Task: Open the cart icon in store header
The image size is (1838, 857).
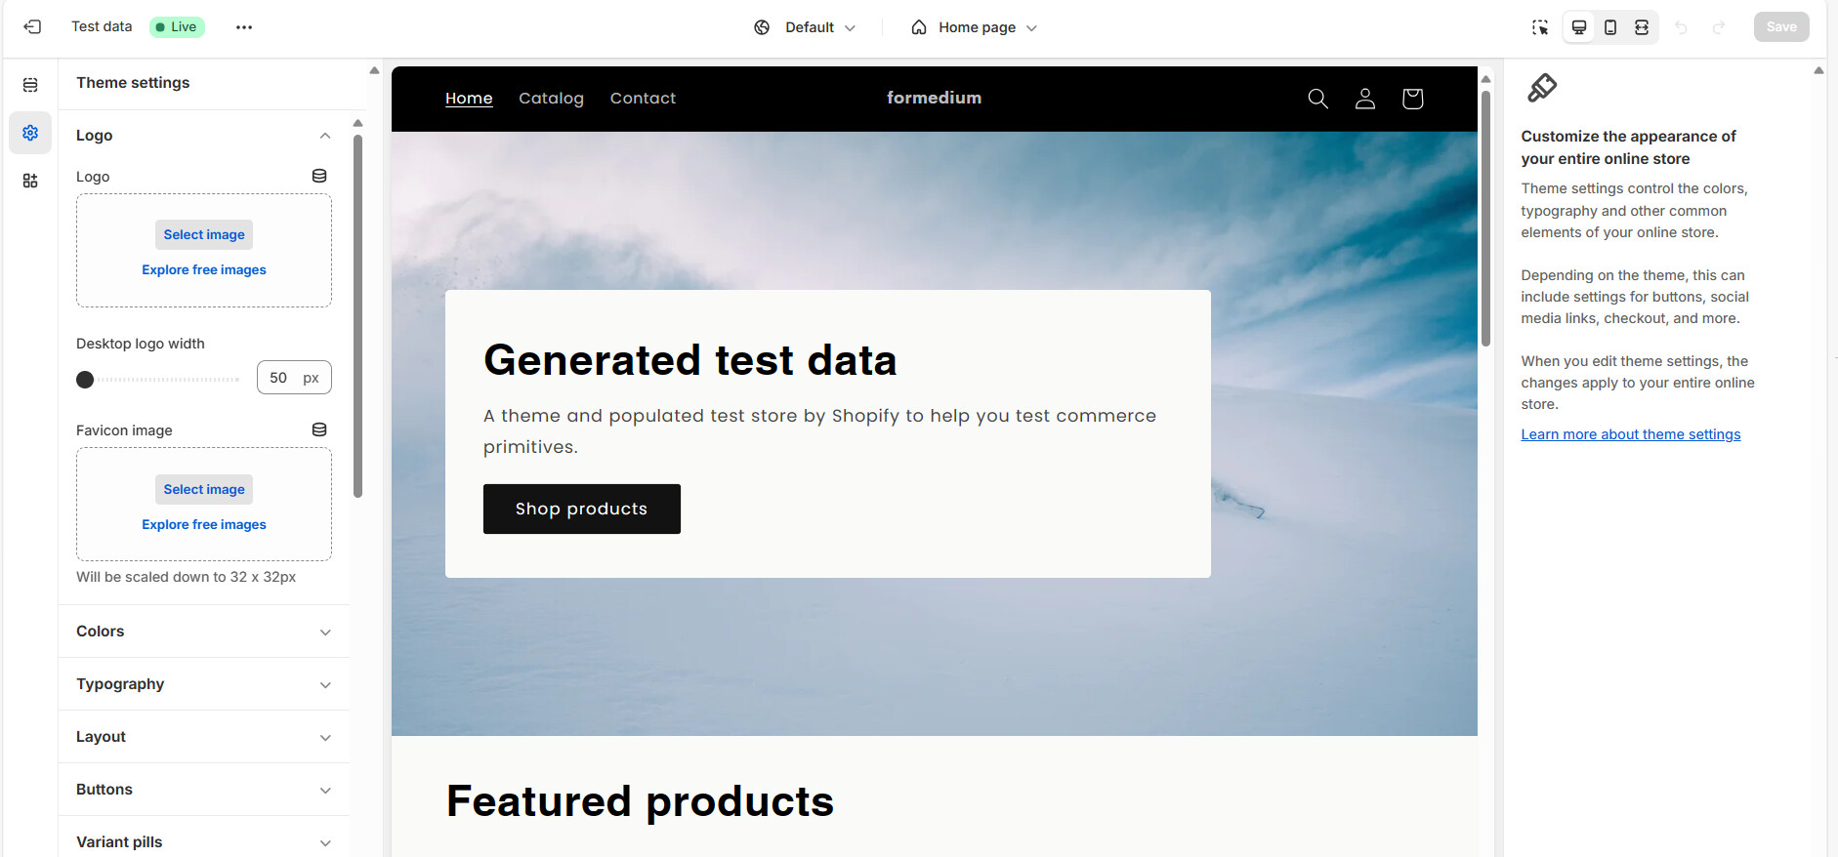Action: click(1412, 99)
